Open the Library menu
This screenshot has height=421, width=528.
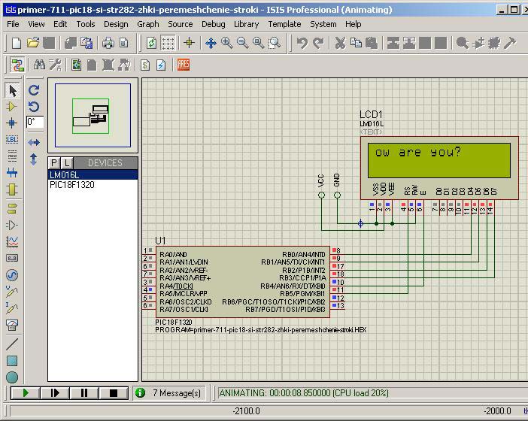pos(246,24)
